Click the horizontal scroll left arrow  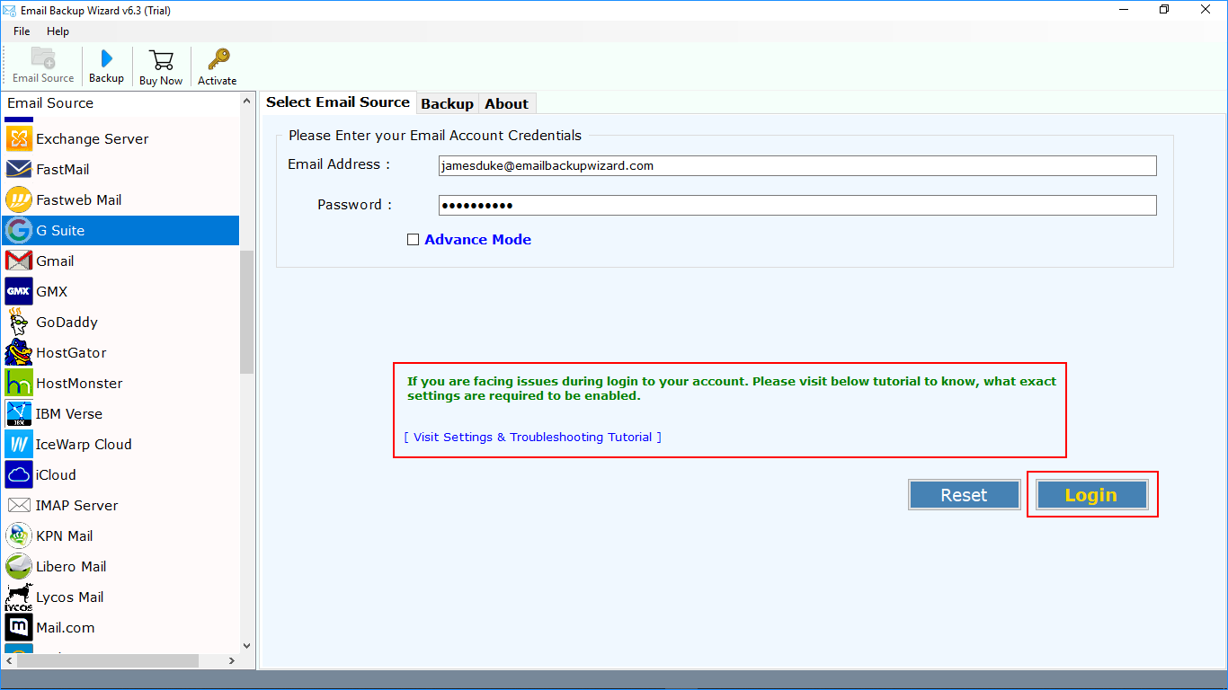tap(7, 660)
